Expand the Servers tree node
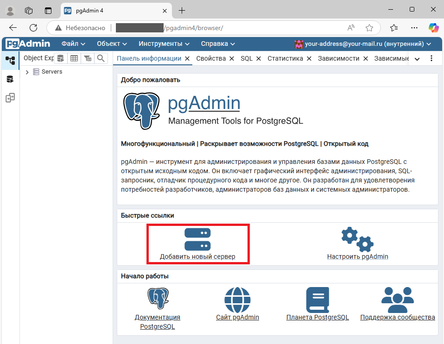Screen dimensions: 444x344 coord(27,72)
